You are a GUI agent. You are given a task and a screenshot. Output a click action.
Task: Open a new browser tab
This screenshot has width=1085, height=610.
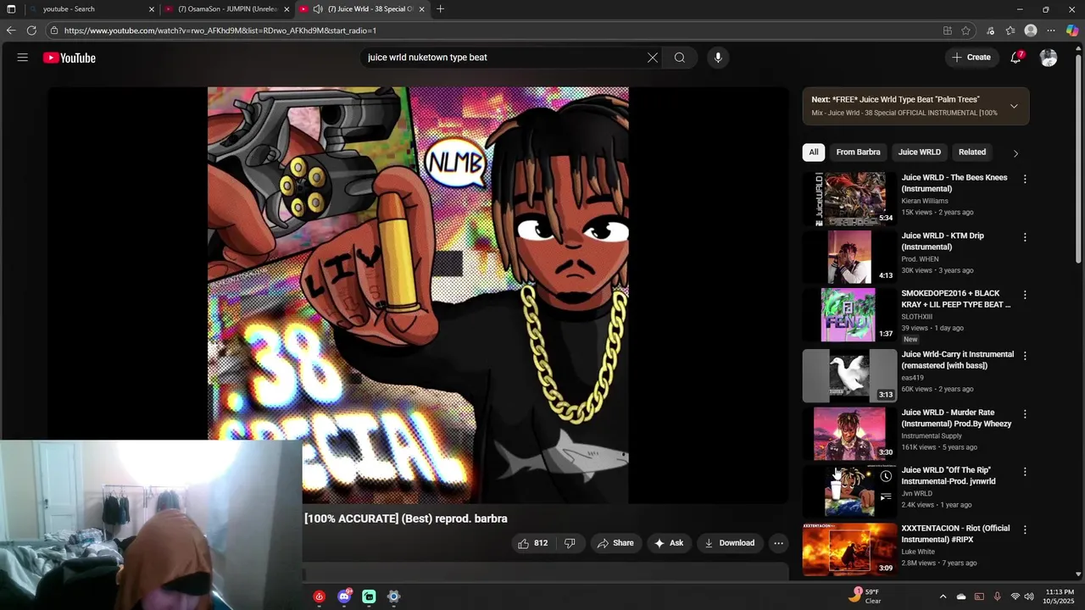440,9
